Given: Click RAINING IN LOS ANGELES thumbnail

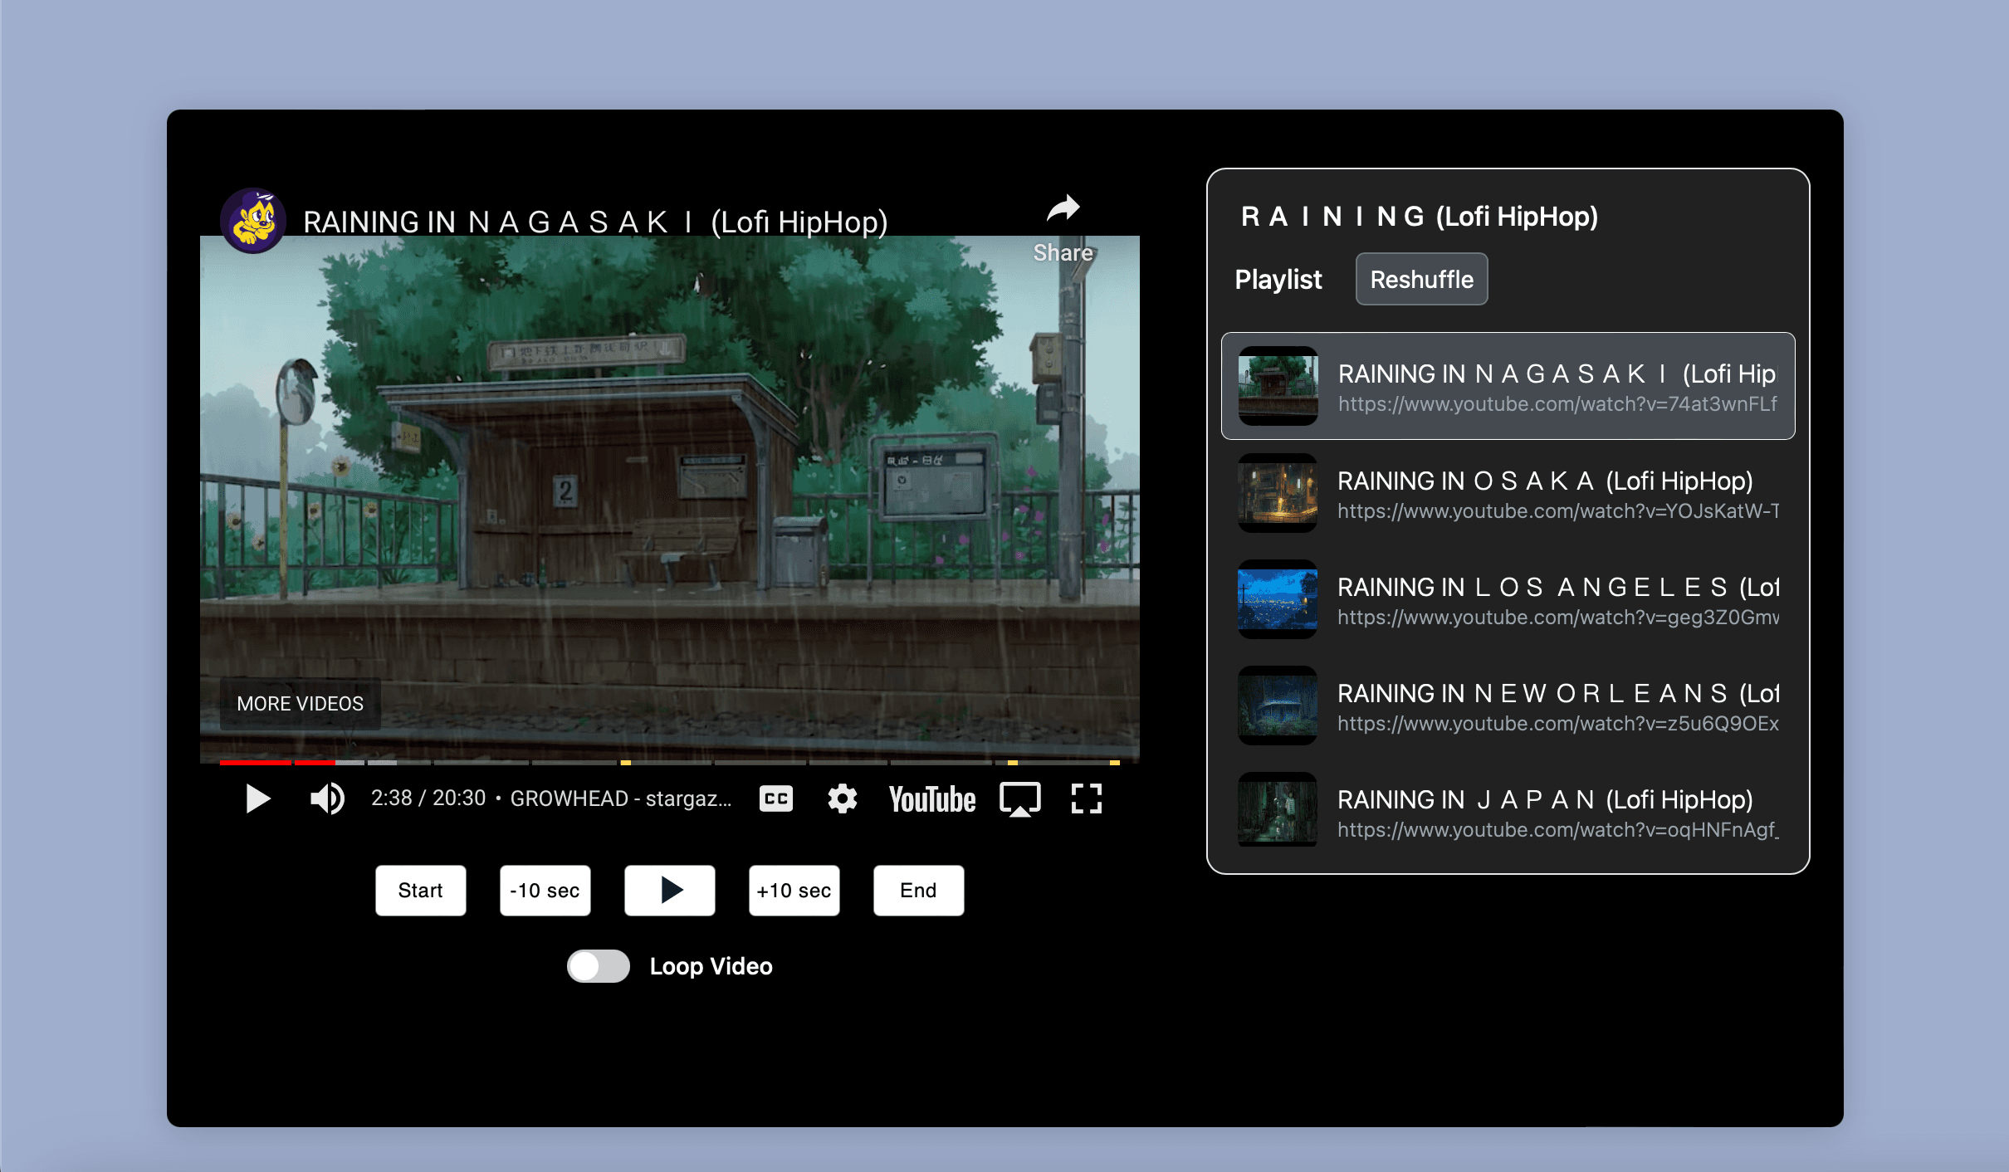Looking at the screenshot, I should click(x=1277, y=599).
